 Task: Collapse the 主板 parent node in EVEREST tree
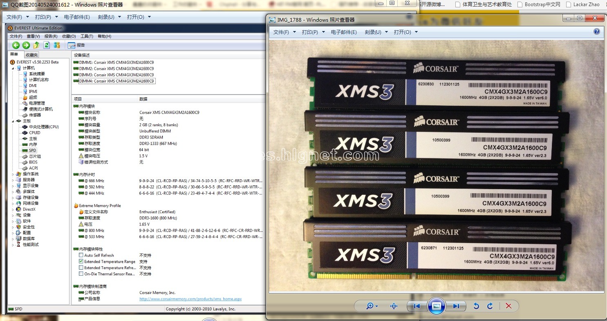point(13,121)
